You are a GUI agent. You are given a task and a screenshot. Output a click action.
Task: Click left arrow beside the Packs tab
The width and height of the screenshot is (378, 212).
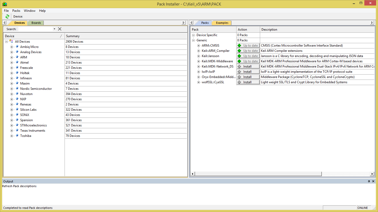[191, 23]
